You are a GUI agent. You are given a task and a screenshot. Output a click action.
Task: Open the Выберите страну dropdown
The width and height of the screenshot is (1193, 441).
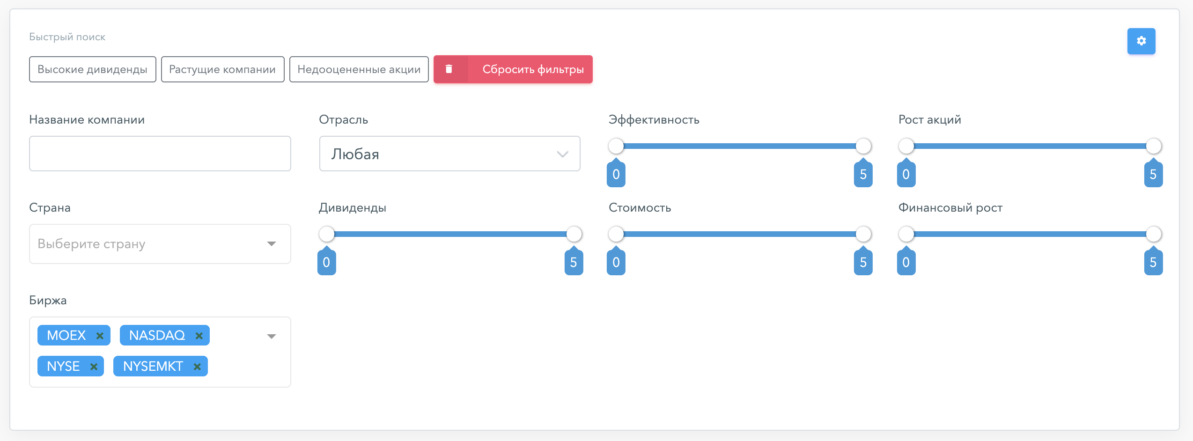tap(160, 244)
